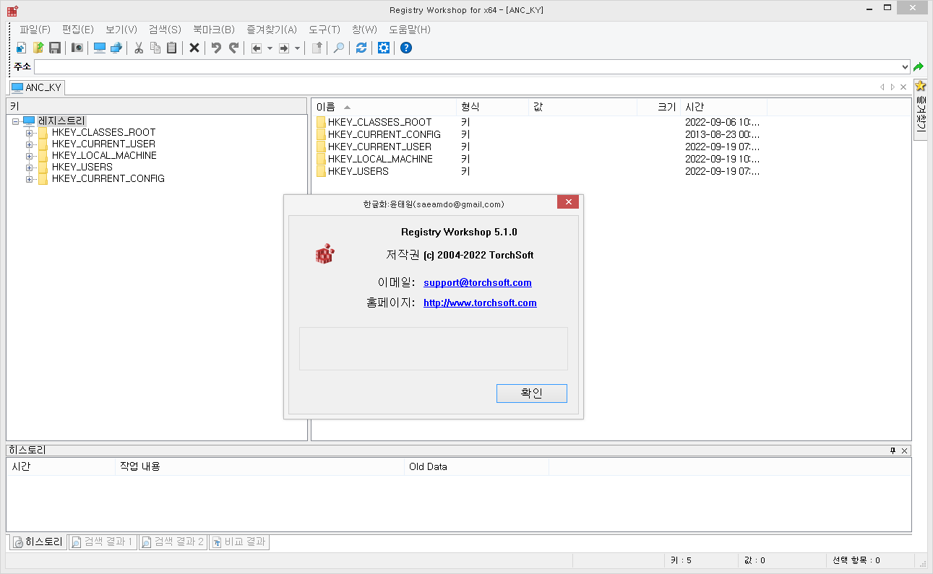Click the 확인 button in the dialog
The width and height of the screenshot is (933, 574).
point(532,393)
